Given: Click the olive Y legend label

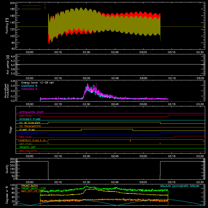Looking at the screenshot, I should (45, 8).
